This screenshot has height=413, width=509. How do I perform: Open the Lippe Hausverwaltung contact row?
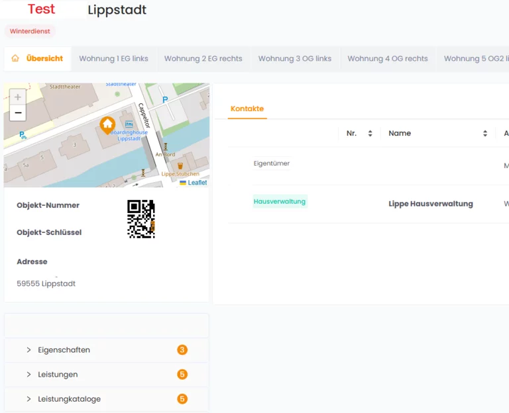(430, 204)
